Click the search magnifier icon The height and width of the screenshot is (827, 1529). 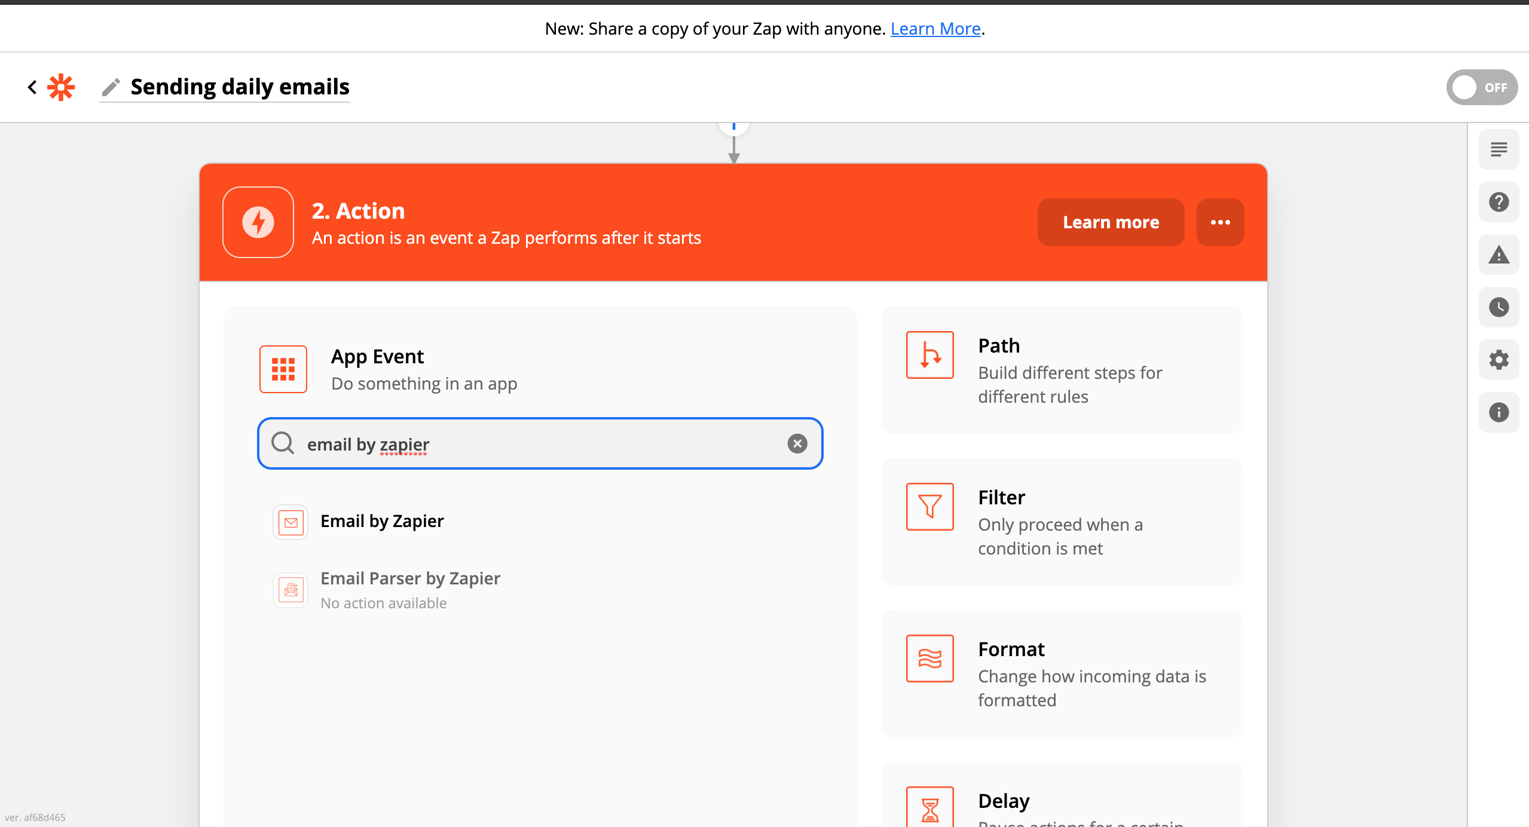click(x=283, y=443)
